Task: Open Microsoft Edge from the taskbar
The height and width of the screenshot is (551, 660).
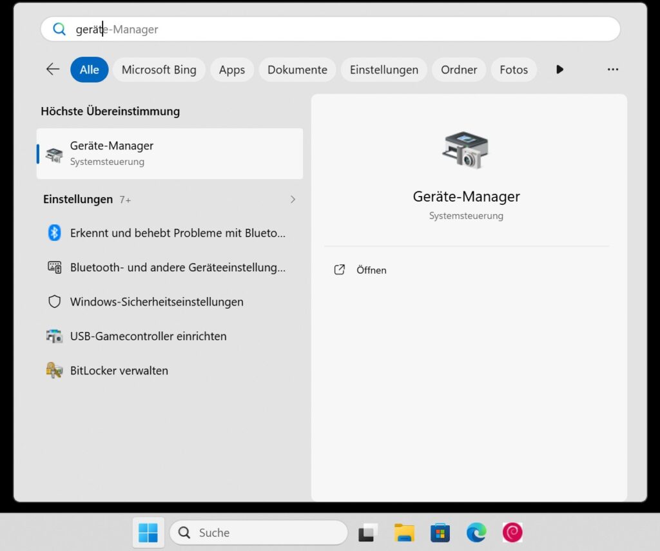Action: pyautogui.click(x=476, y=532)
